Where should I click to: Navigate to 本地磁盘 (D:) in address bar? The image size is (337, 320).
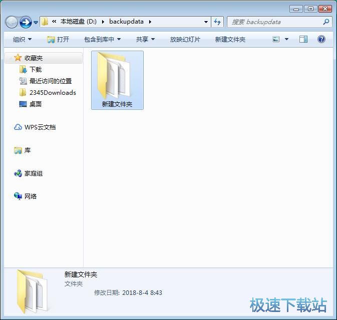[x=79, y=22]
